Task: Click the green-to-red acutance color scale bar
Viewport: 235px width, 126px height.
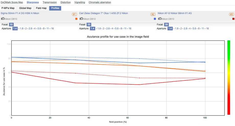Action: tap(229, 77)
